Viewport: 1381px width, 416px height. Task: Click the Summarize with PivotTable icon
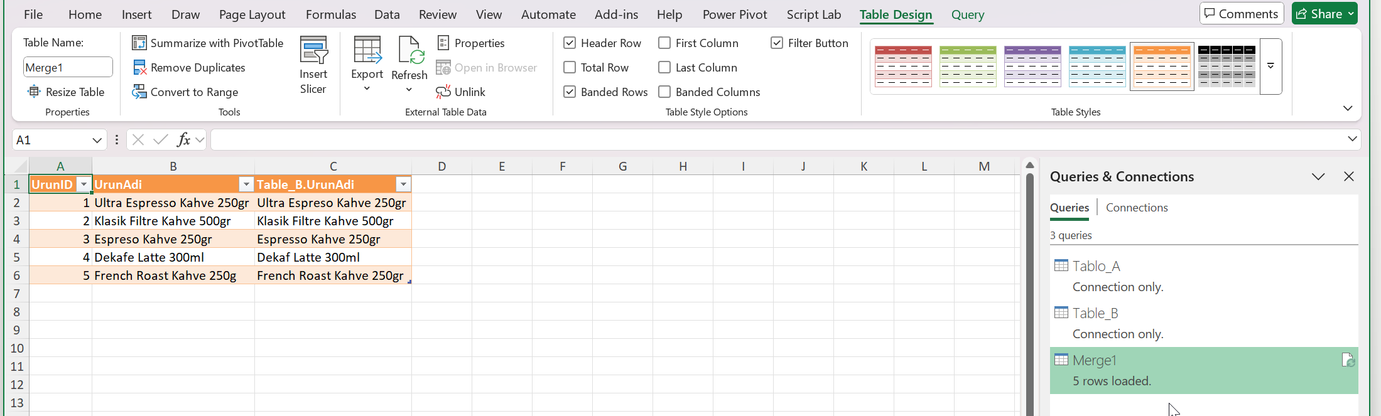tap(139, 43)
